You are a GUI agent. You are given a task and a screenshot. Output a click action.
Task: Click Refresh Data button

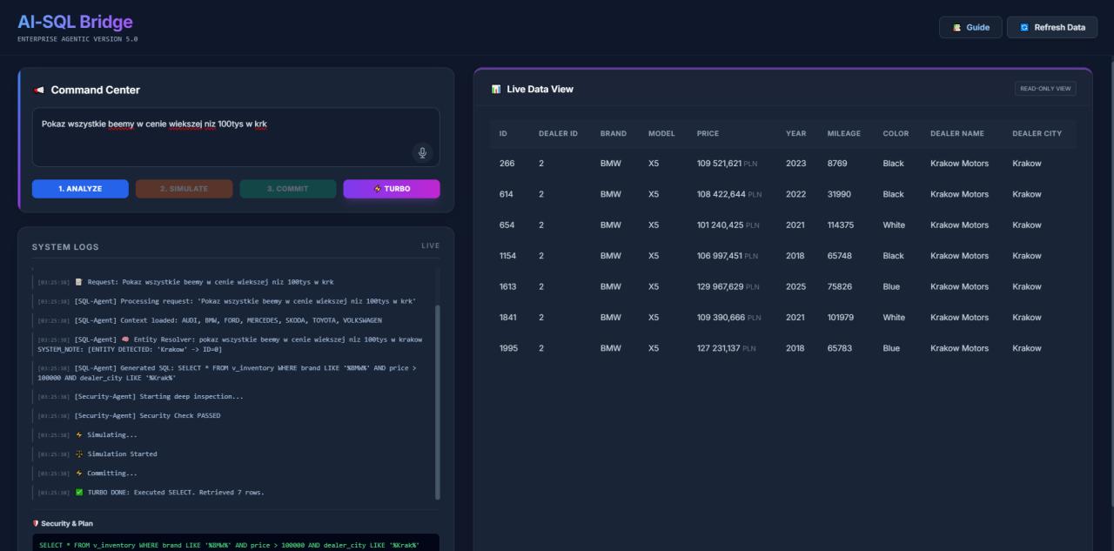pyautogui.click(x=1052, y=28)
